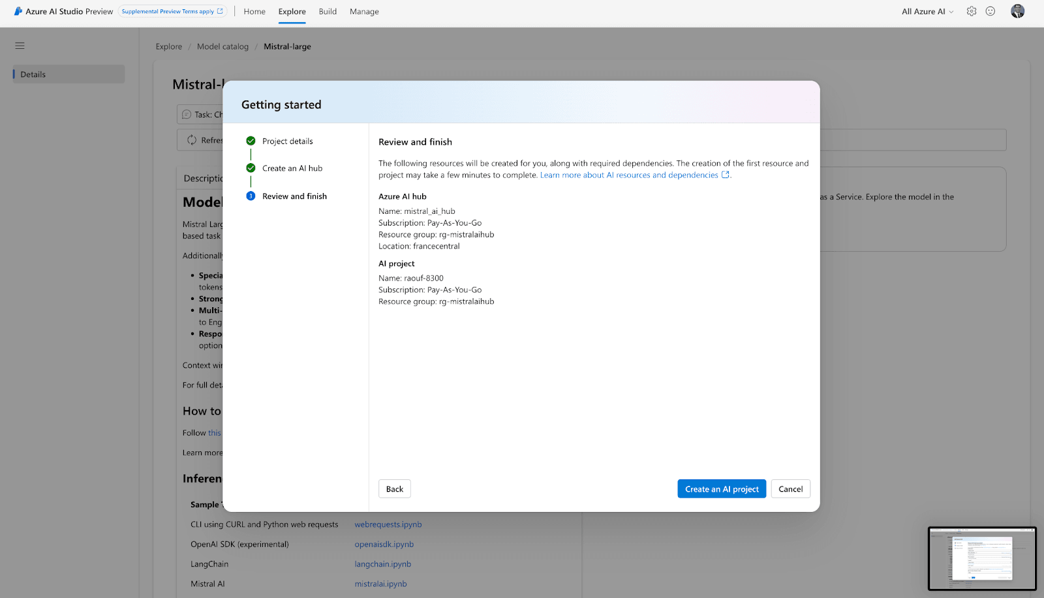Click the Location: francecentral text
The height and width of the screenshot is (598, 1044).
coord(419,247)
